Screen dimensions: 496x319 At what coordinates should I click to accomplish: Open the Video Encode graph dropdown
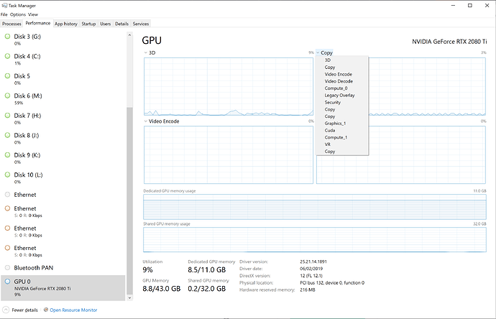(x=146, y=121)
